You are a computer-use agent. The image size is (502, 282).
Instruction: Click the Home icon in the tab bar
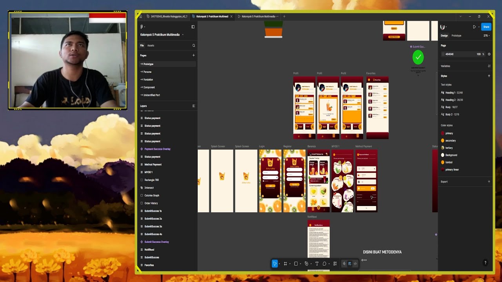coord(141,16)
